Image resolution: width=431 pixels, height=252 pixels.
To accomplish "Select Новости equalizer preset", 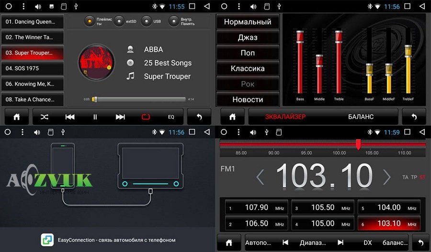I will 248,99.
